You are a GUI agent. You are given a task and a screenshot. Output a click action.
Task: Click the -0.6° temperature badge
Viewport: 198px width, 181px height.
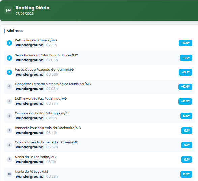pos(185,87)
